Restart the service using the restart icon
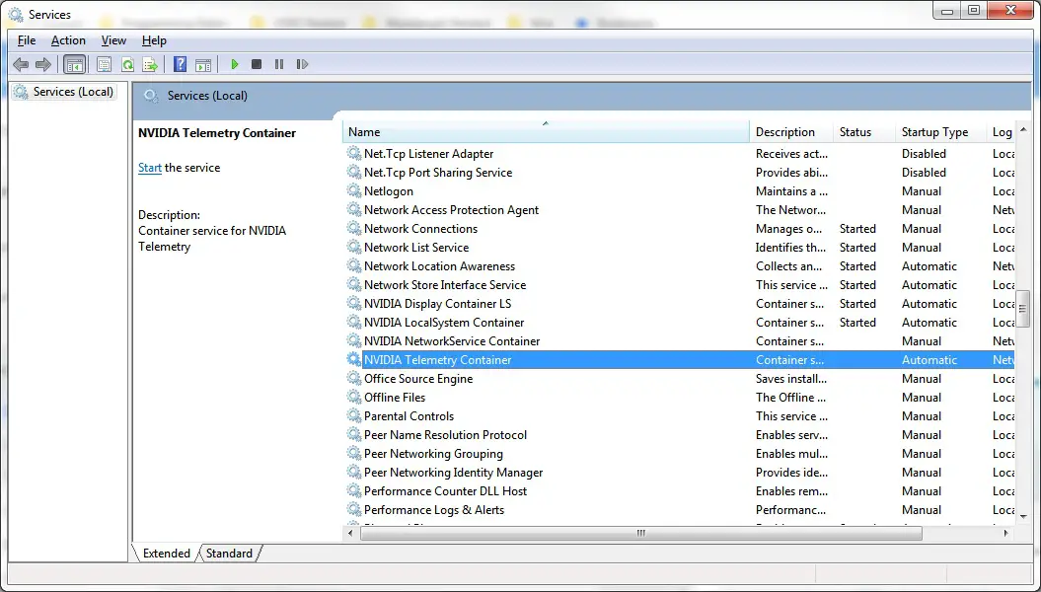Image resolution: width=1041 pixels, height=592 pixels. click(302, 64)
